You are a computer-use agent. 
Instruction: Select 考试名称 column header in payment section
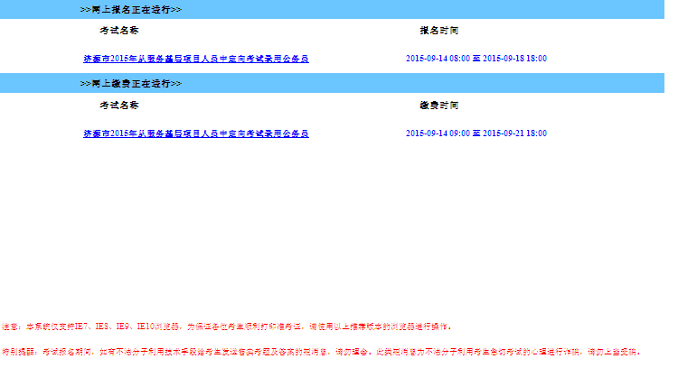tap(118, 106)
